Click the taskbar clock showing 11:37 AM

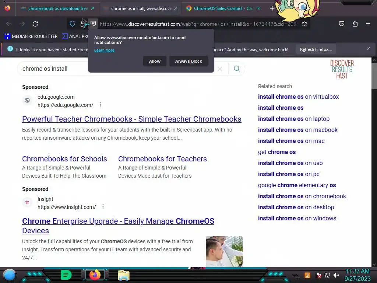click(357, 275)
